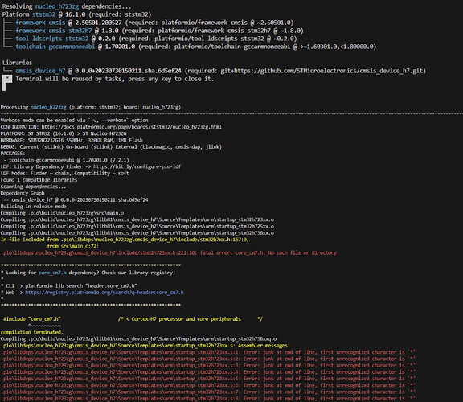Open the docs.platformio.org CONFIGURATION URL
463x402 pixels.
(131, 127)
